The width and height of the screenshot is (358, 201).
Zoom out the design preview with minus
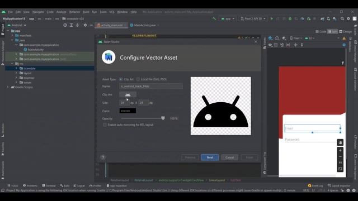tap(340, 156)
